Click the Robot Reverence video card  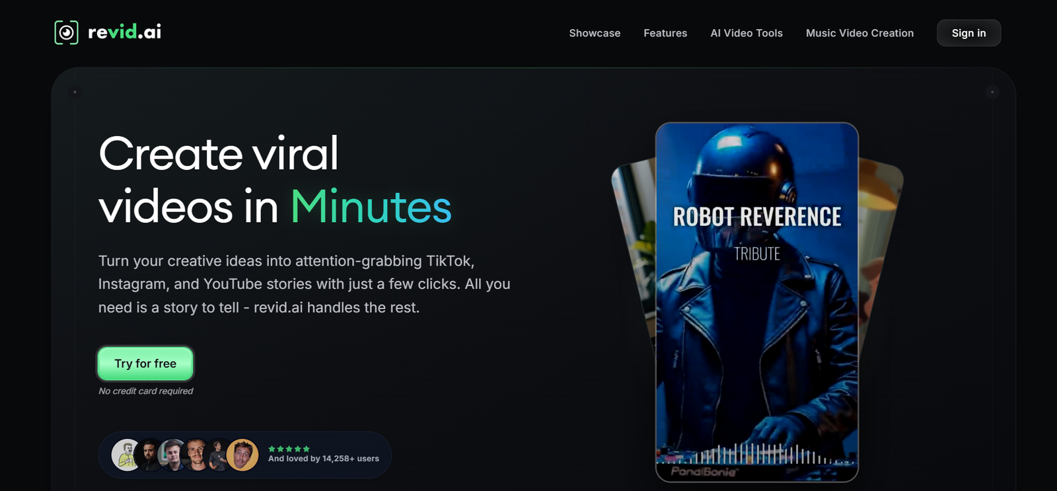[757, 302]
